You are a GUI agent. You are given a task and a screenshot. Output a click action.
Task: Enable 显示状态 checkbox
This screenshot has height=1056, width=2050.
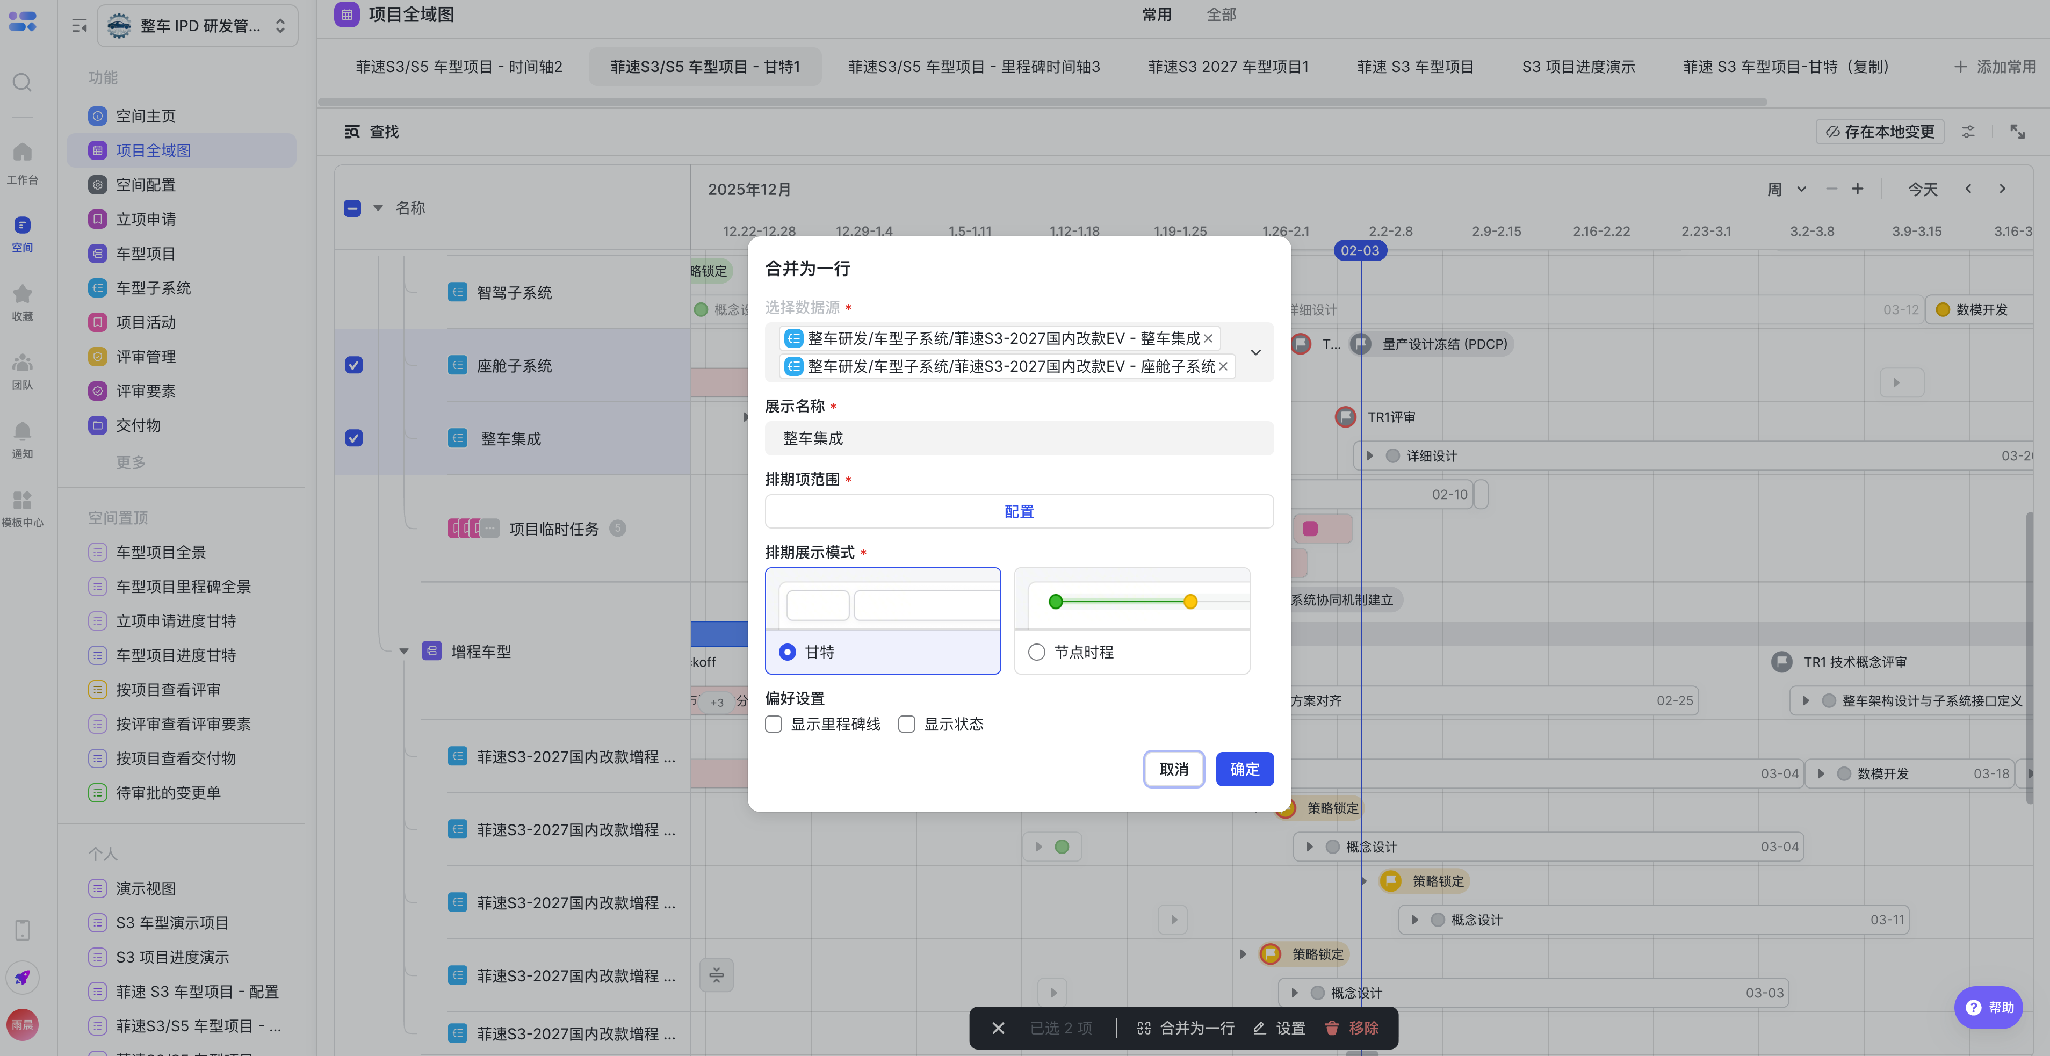pos(906,724)
